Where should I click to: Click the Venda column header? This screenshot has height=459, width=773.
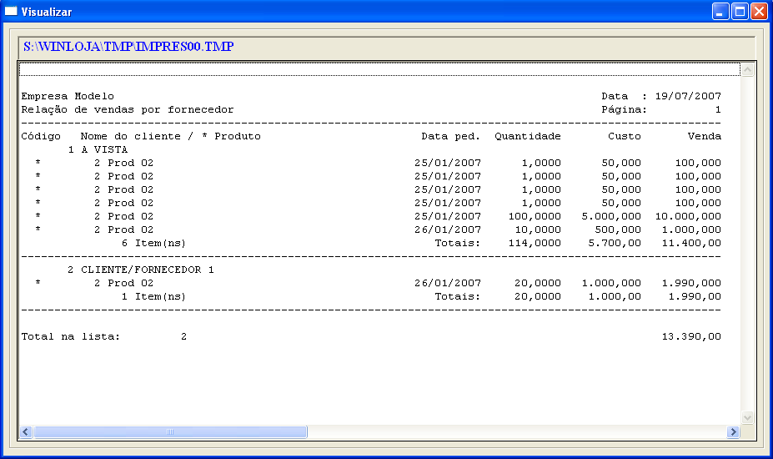pos(704,136)
